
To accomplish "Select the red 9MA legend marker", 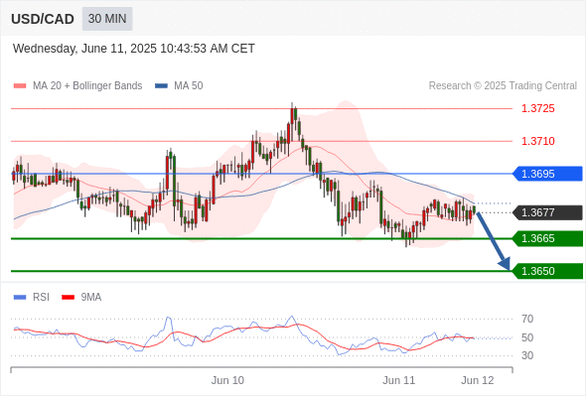I will click(x=68, y=298).
